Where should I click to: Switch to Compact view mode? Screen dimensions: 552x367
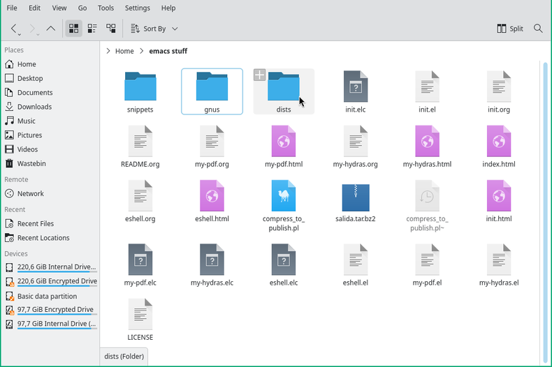92,29
